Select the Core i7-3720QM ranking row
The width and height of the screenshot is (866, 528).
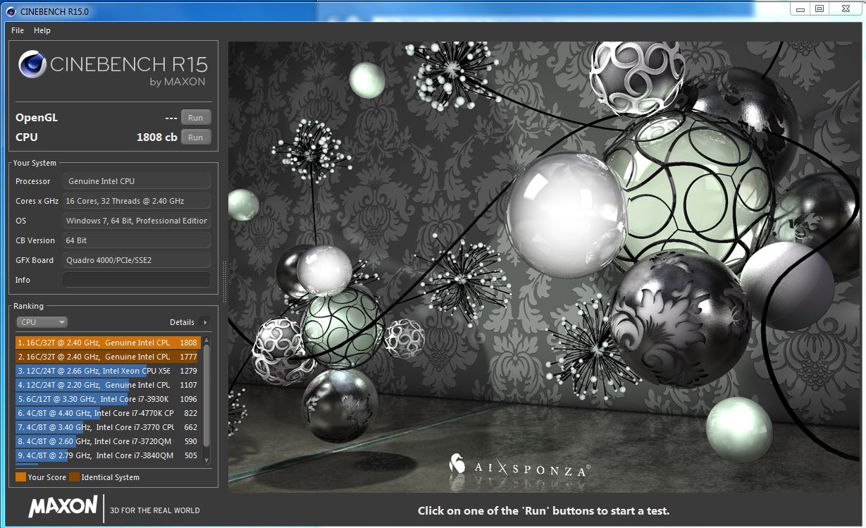coord(109,441)
